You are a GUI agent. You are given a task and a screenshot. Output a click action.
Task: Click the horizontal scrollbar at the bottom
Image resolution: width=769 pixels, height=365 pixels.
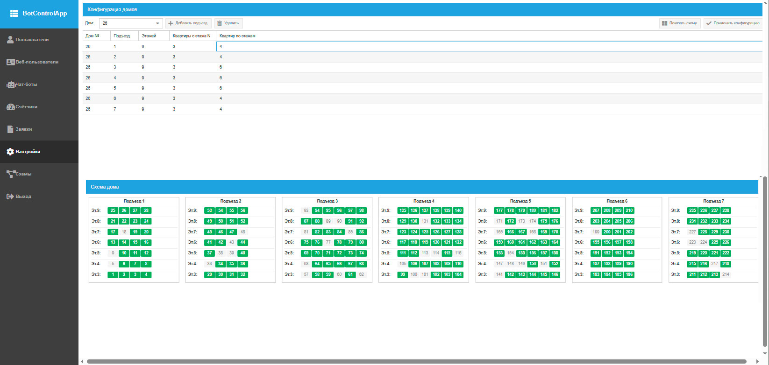click(x=416, y=361)
